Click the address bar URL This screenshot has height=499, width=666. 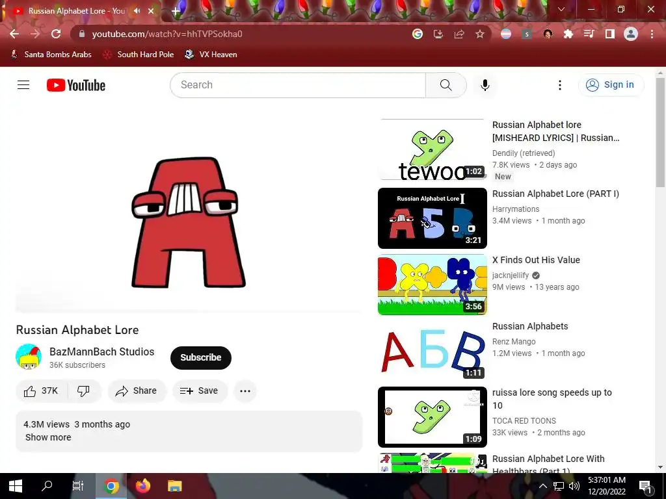coord(167,34)
